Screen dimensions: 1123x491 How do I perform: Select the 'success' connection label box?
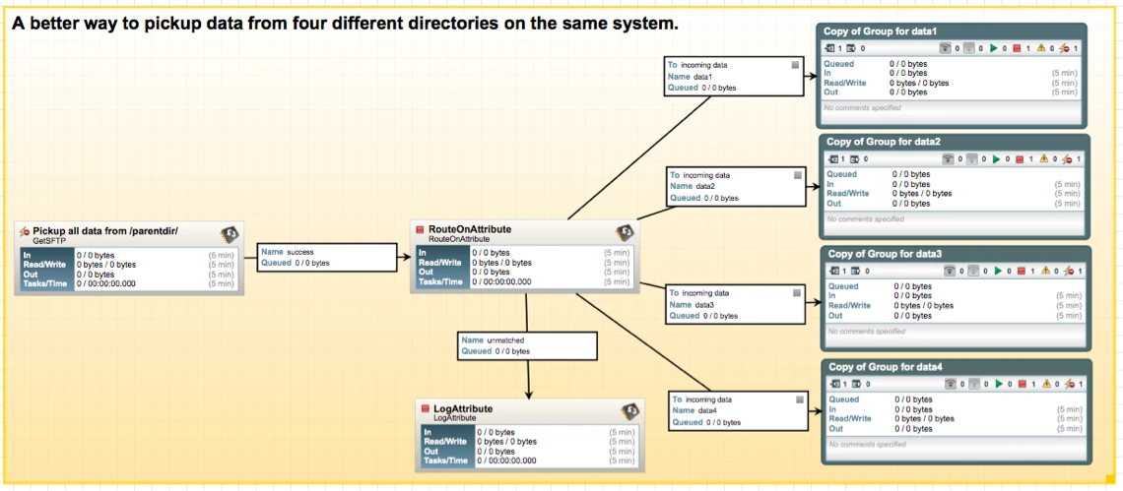pos(327,258)
